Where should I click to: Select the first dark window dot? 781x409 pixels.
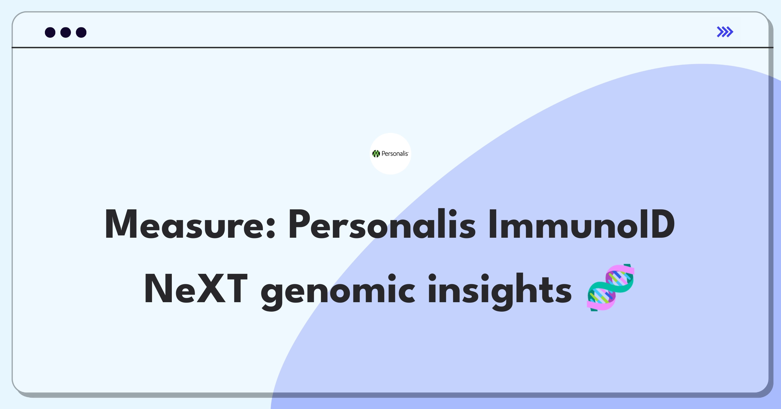pos(50,32)
